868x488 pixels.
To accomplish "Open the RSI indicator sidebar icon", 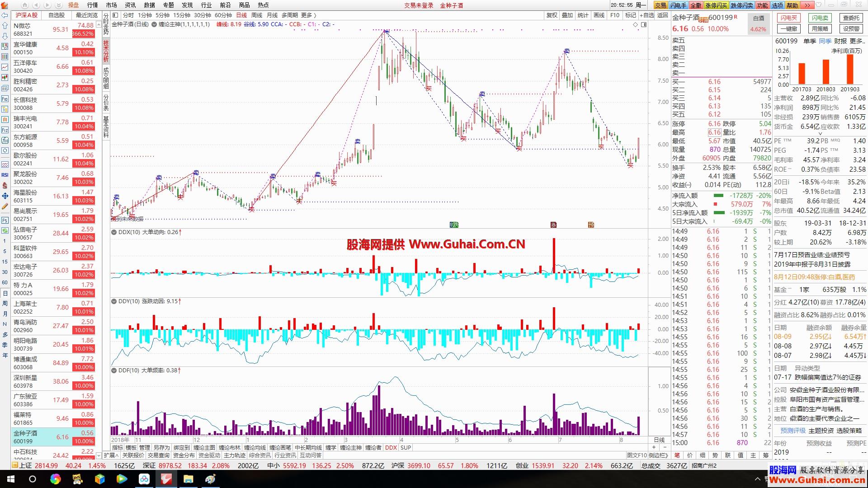I will [5, 174].
